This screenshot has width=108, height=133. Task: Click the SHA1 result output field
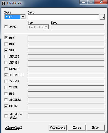[66, 50]
